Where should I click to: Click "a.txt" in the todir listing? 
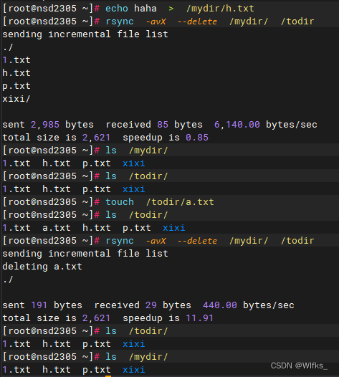click(57, 228)
